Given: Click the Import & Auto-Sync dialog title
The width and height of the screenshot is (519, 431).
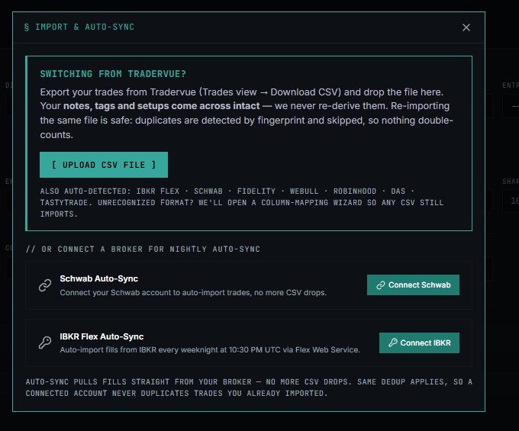Looking at the screenshot, I should pos(79,27).
